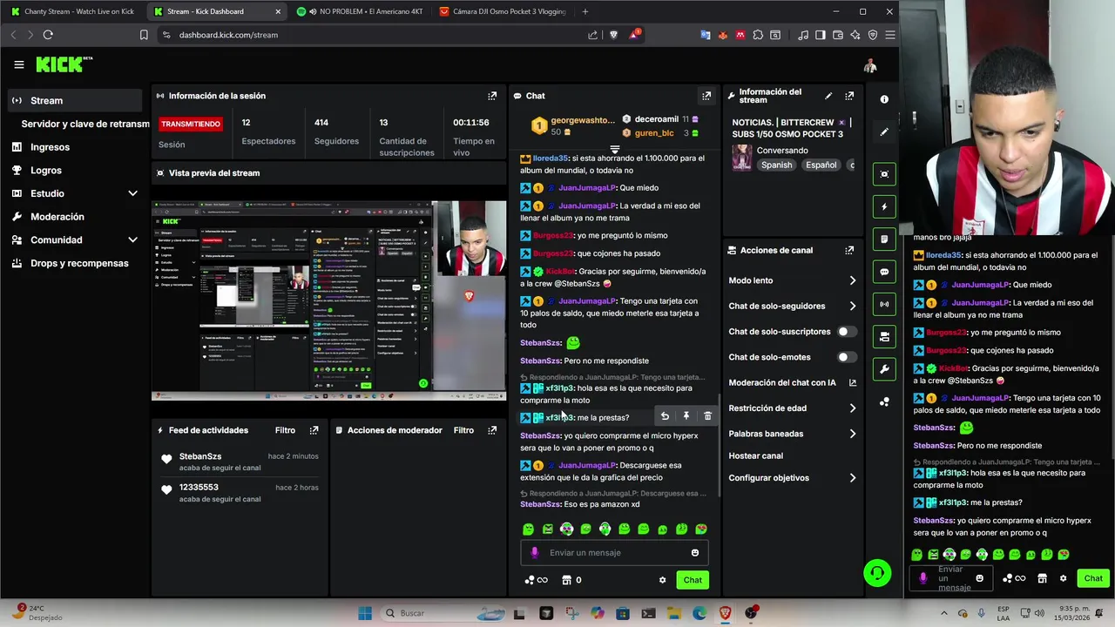1115x627 pixels.
Task: Open Filtro in Feed de actividades
Action: [285, 430]
